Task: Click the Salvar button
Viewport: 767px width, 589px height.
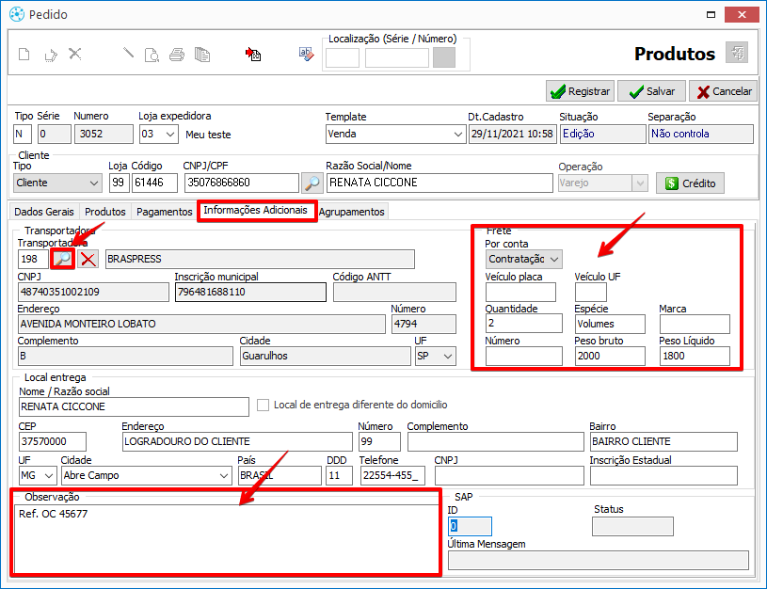Action: [651, 91]
